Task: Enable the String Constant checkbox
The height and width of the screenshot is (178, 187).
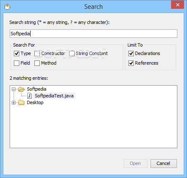Action: pyautogui.click(x=72, y=53)
